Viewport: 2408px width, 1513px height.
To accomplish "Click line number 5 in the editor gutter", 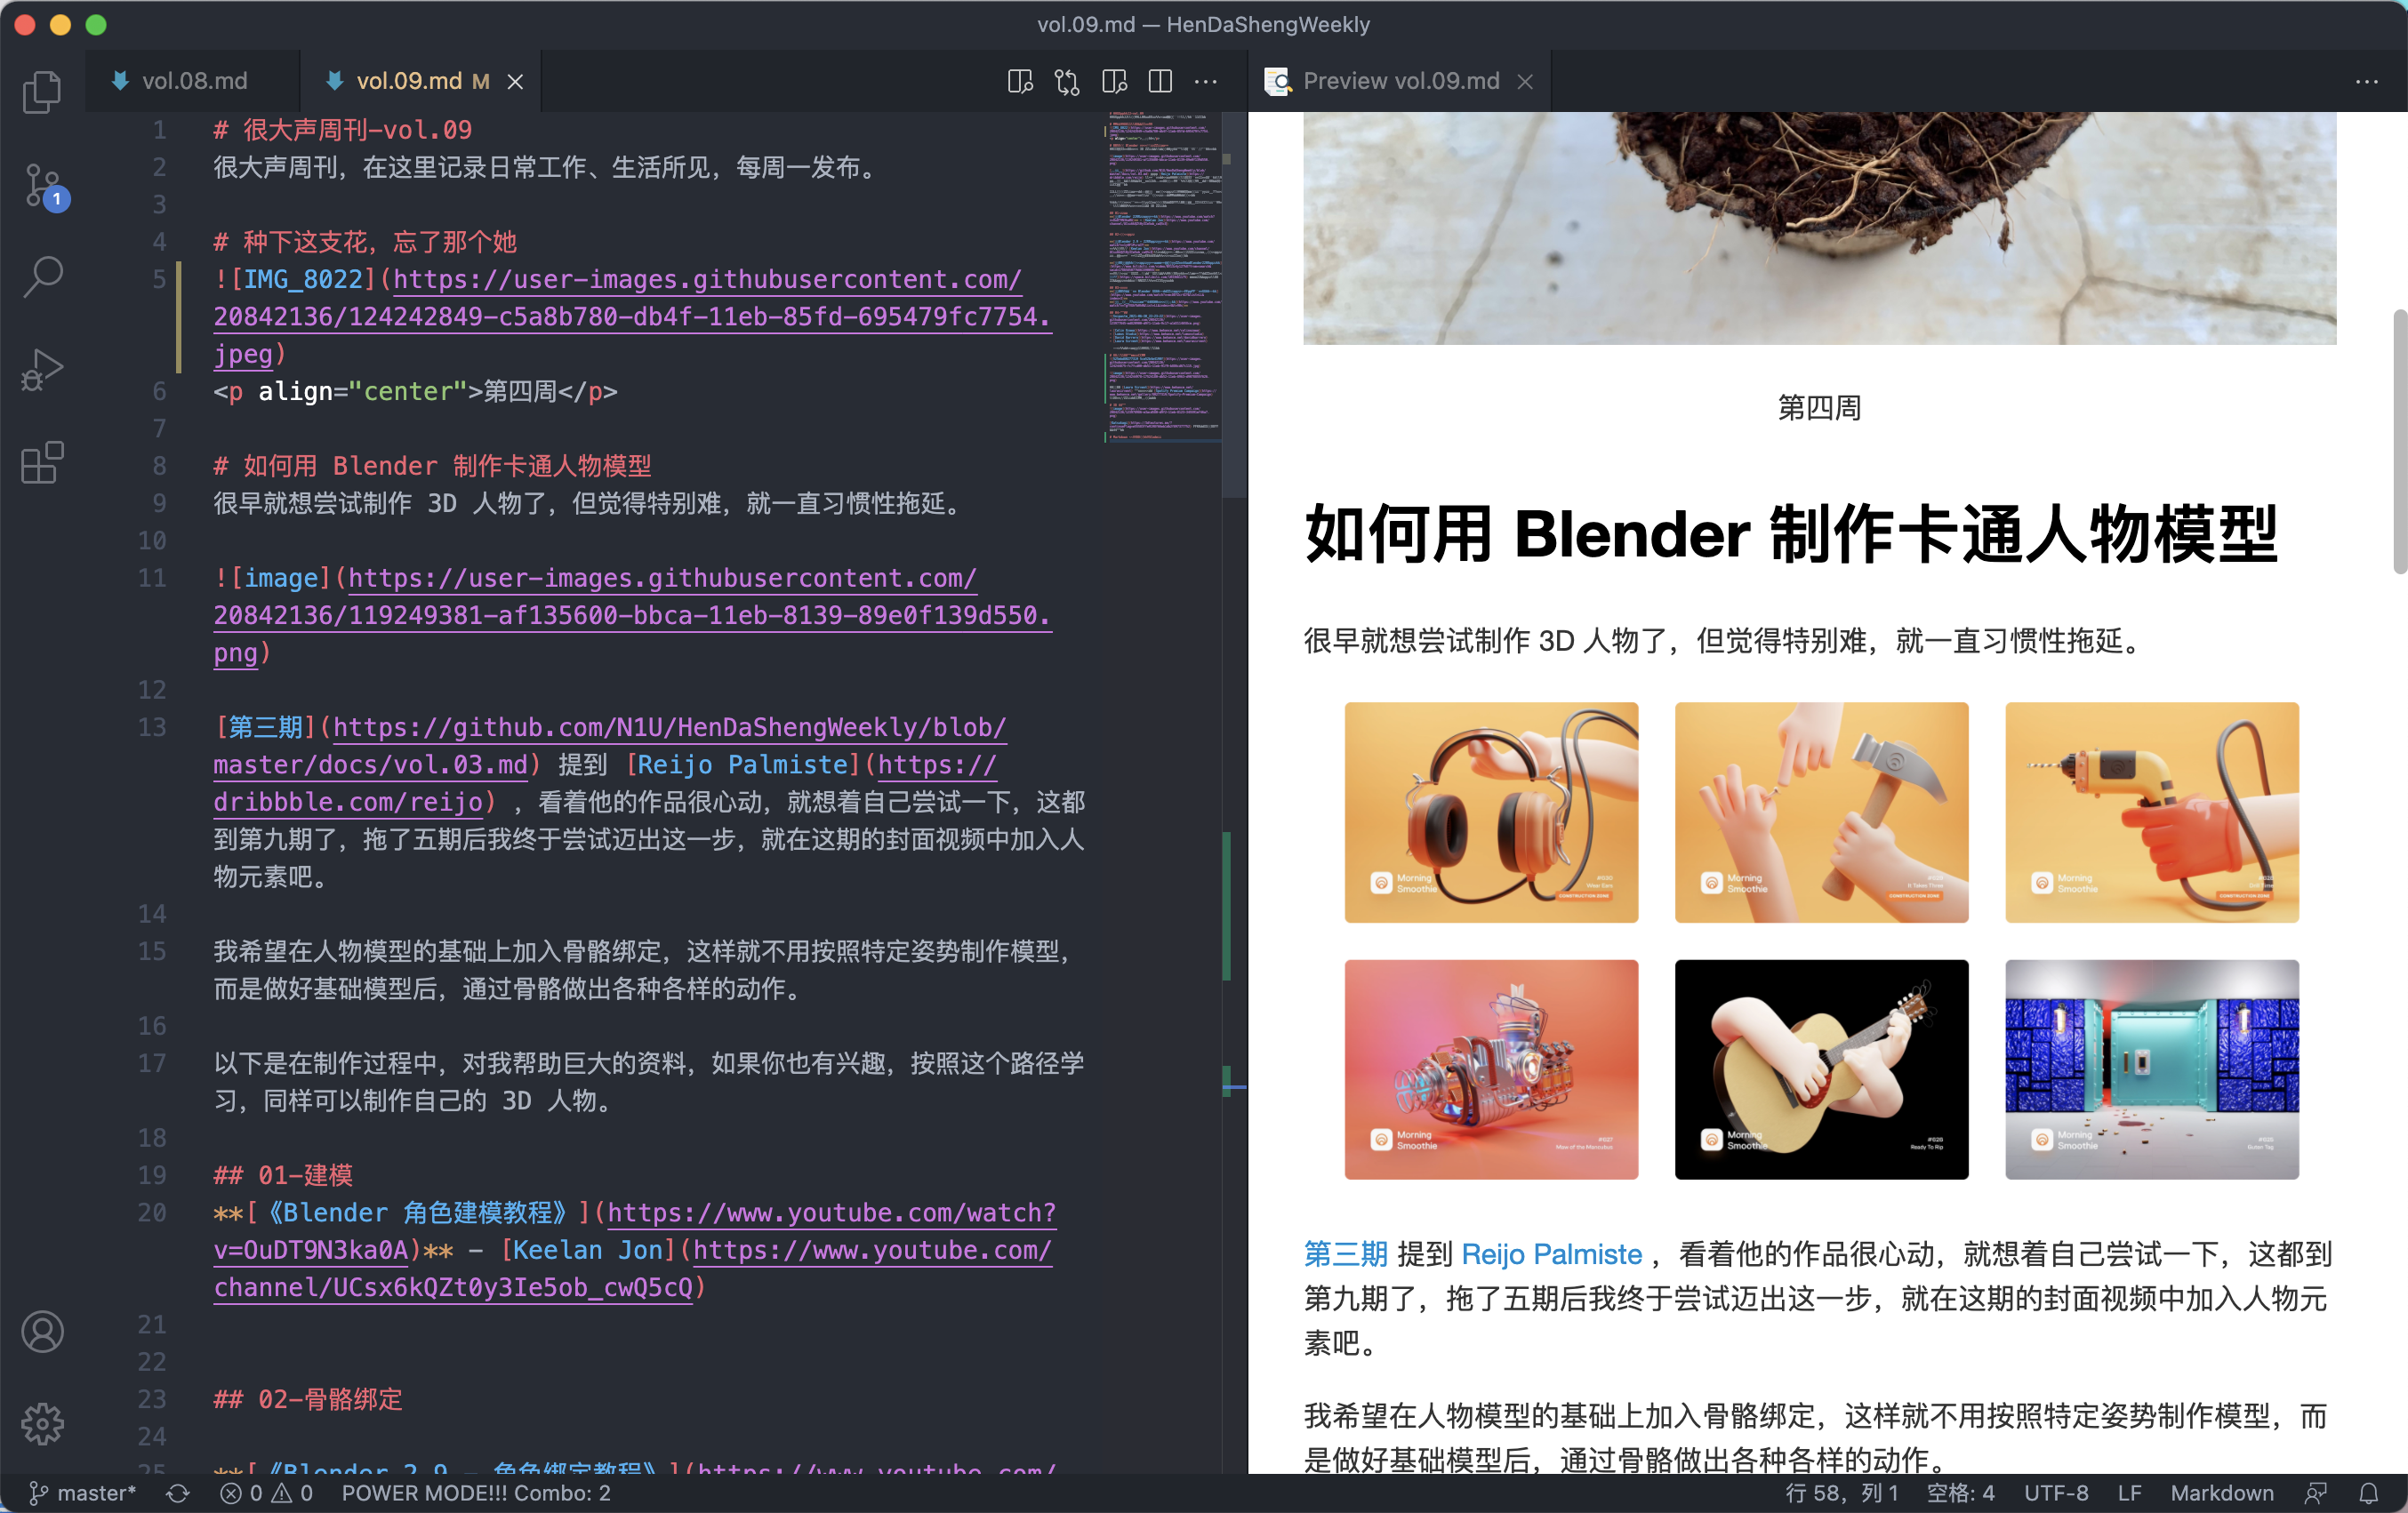I will tap(159, 279).
